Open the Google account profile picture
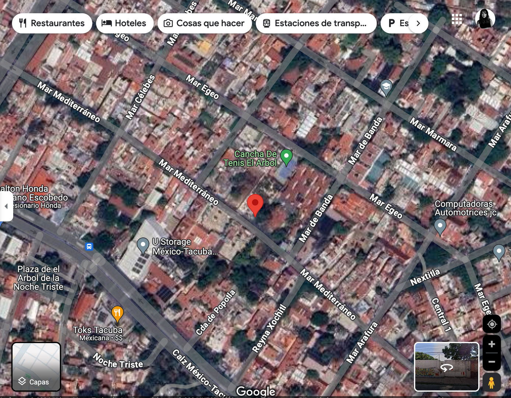511x398 pixels. (x=485, y=18)
